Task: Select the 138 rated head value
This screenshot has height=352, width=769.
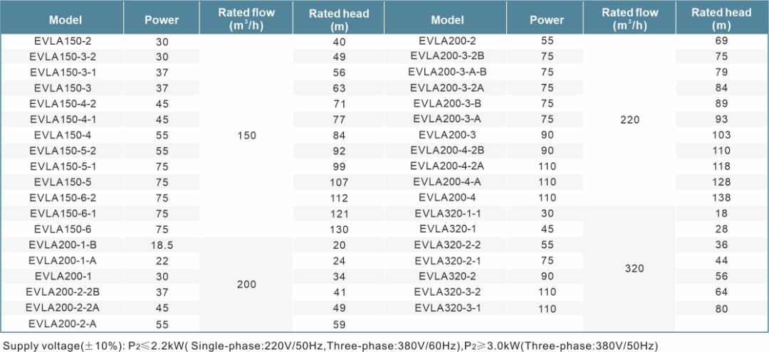Action: coord(721,198)
